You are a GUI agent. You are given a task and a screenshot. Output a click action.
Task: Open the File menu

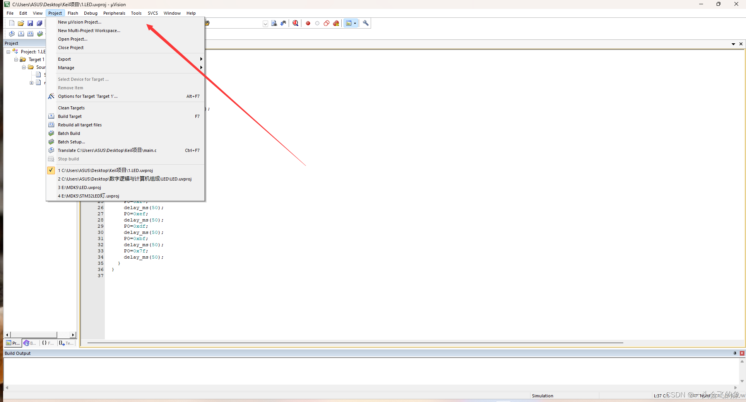[10, 13]
